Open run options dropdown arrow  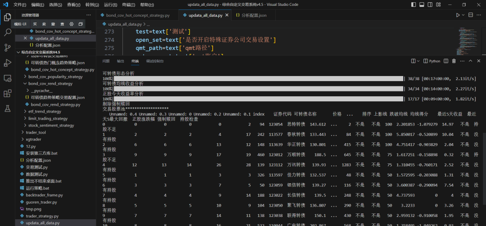click(463, 15)
